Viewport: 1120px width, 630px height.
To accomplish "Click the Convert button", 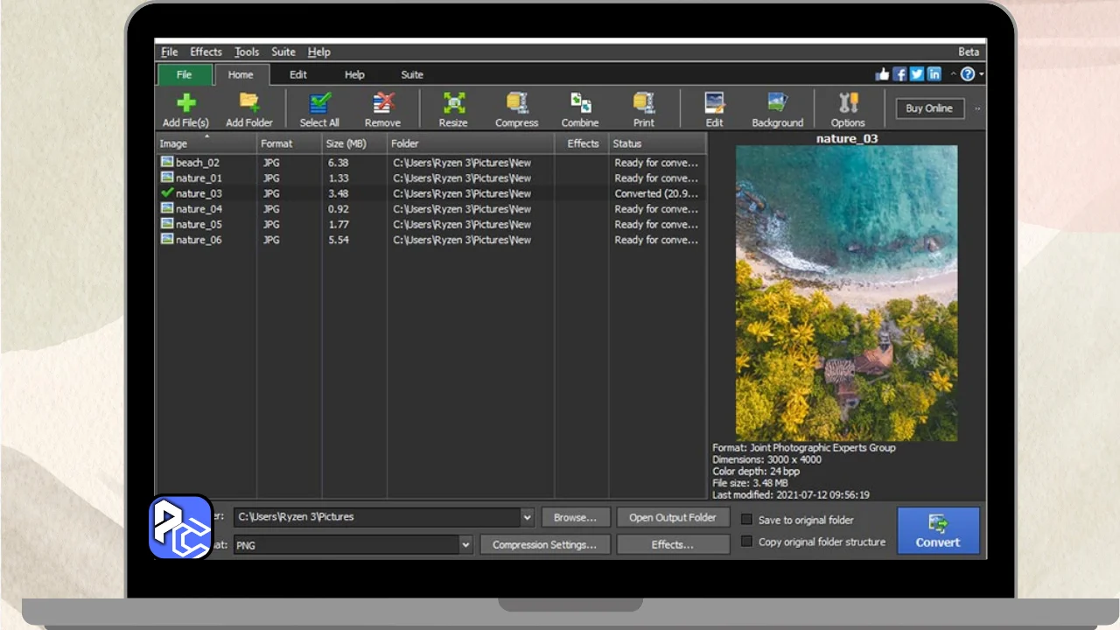I will click(938, 531).
